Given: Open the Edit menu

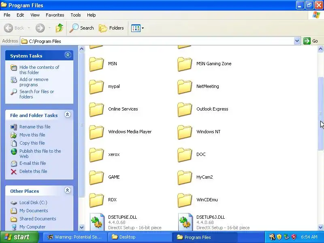Looking at the screenshot, I should point(20,15).
